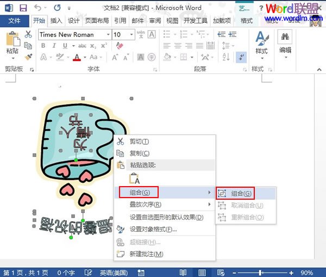Select the Format Painter brush icon
The width and height of the screenshot is (326, 277).
pos(28,56)
